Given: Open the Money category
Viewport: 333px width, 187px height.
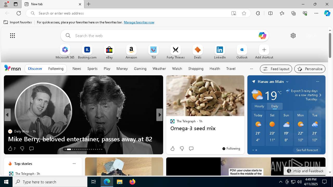Looking at the screenshot, I should coord(122,69).
